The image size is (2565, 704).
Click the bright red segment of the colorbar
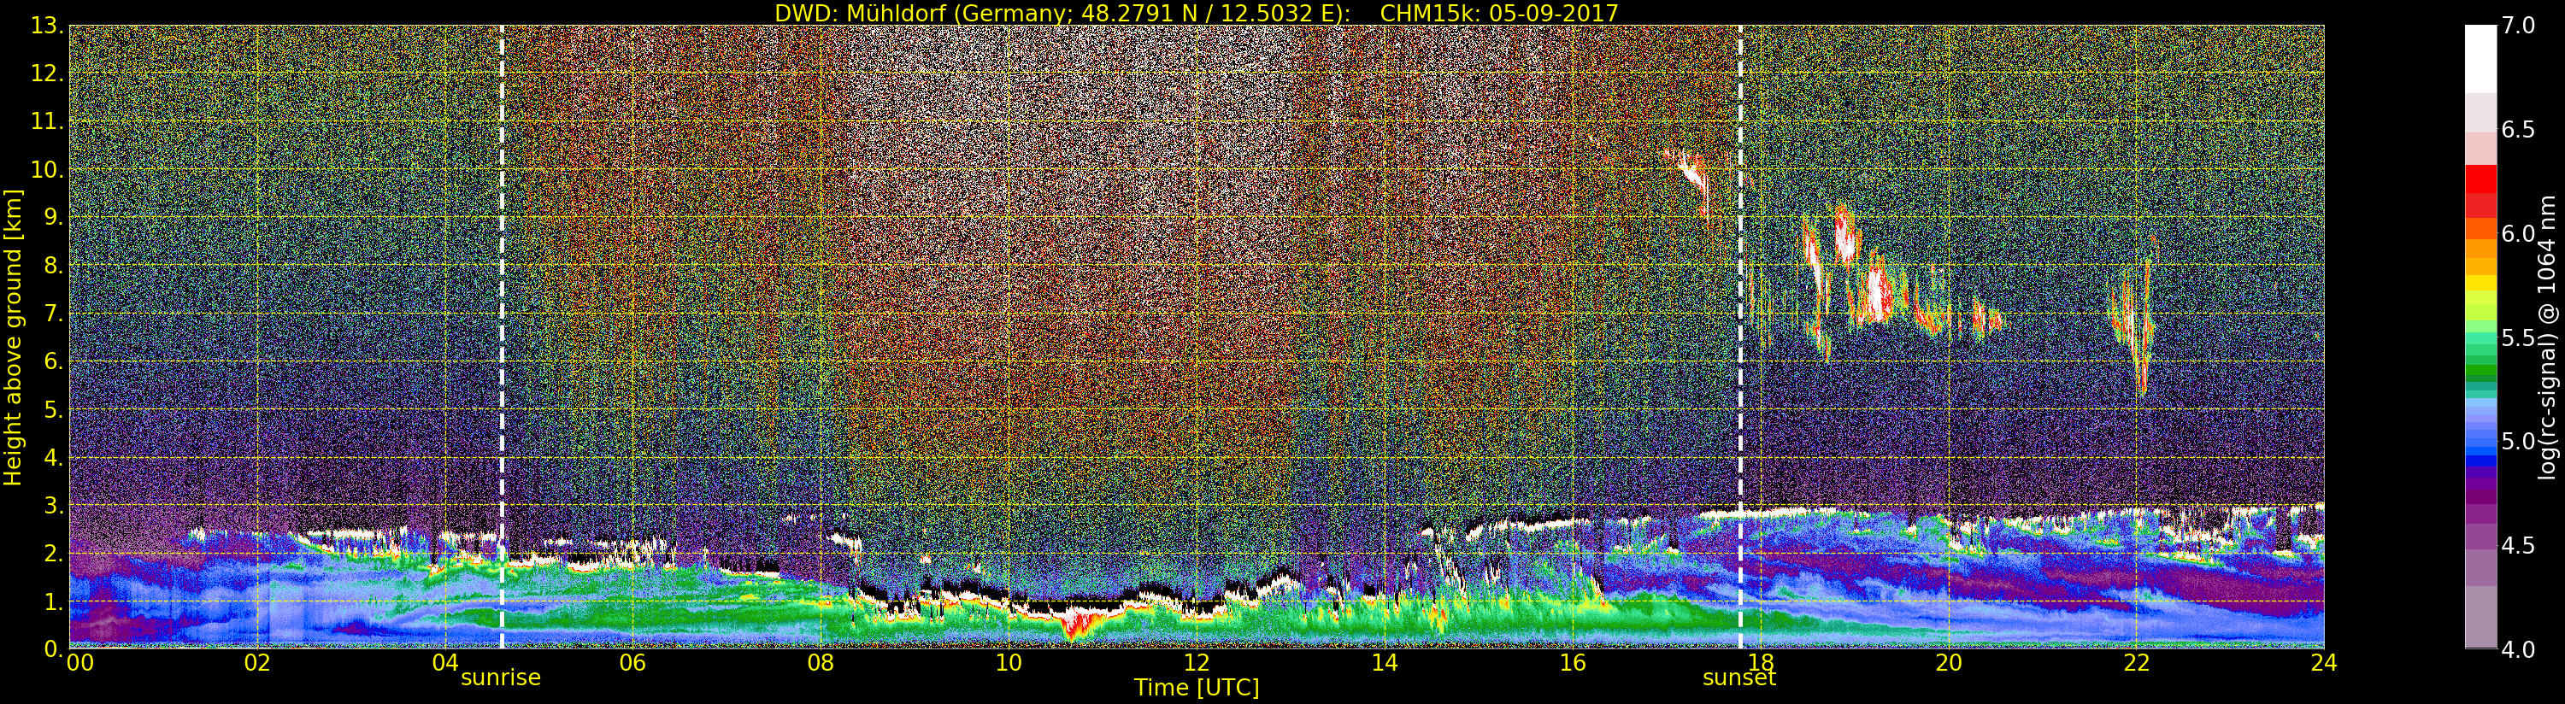[x=2480, y=179]
